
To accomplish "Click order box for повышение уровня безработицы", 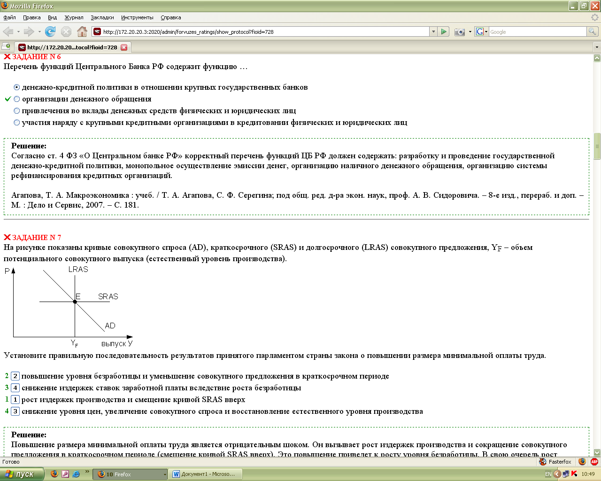I will (15, 376).
